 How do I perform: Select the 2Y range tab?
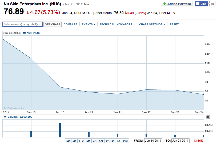(113, 141)
